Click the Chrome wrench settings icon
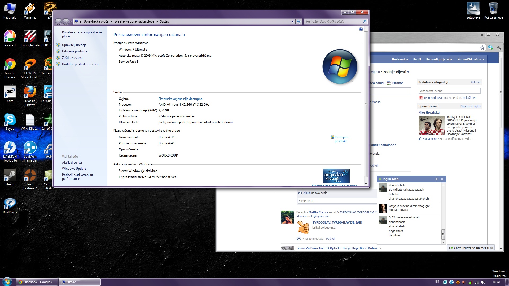The height and width of the screenshot is (286, 509). [x=498, y=47]
